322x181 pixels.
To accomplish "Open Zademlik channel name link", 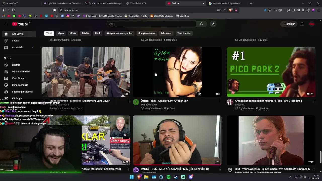I will click(239, 105).
